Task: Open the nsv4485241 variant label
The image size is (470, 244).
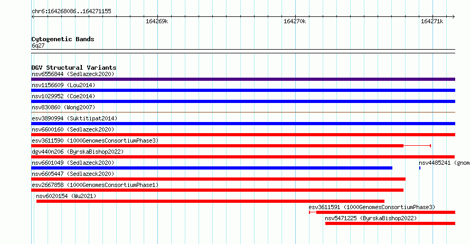Action: (444, 163)
